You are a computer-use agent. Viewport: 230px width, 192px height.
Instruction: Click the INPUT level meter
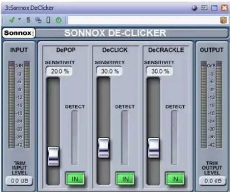[19, 105]
